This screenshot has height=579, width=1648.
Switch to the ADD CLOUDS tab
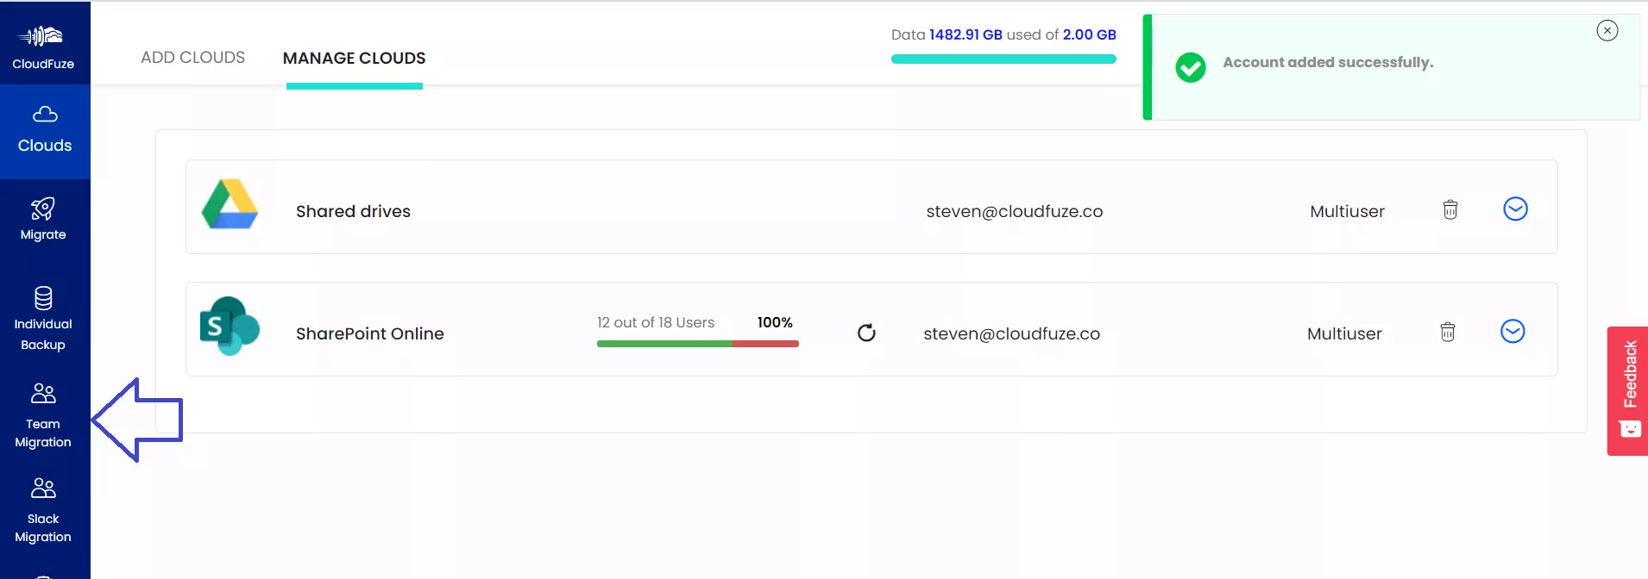[x=193, y=58]
